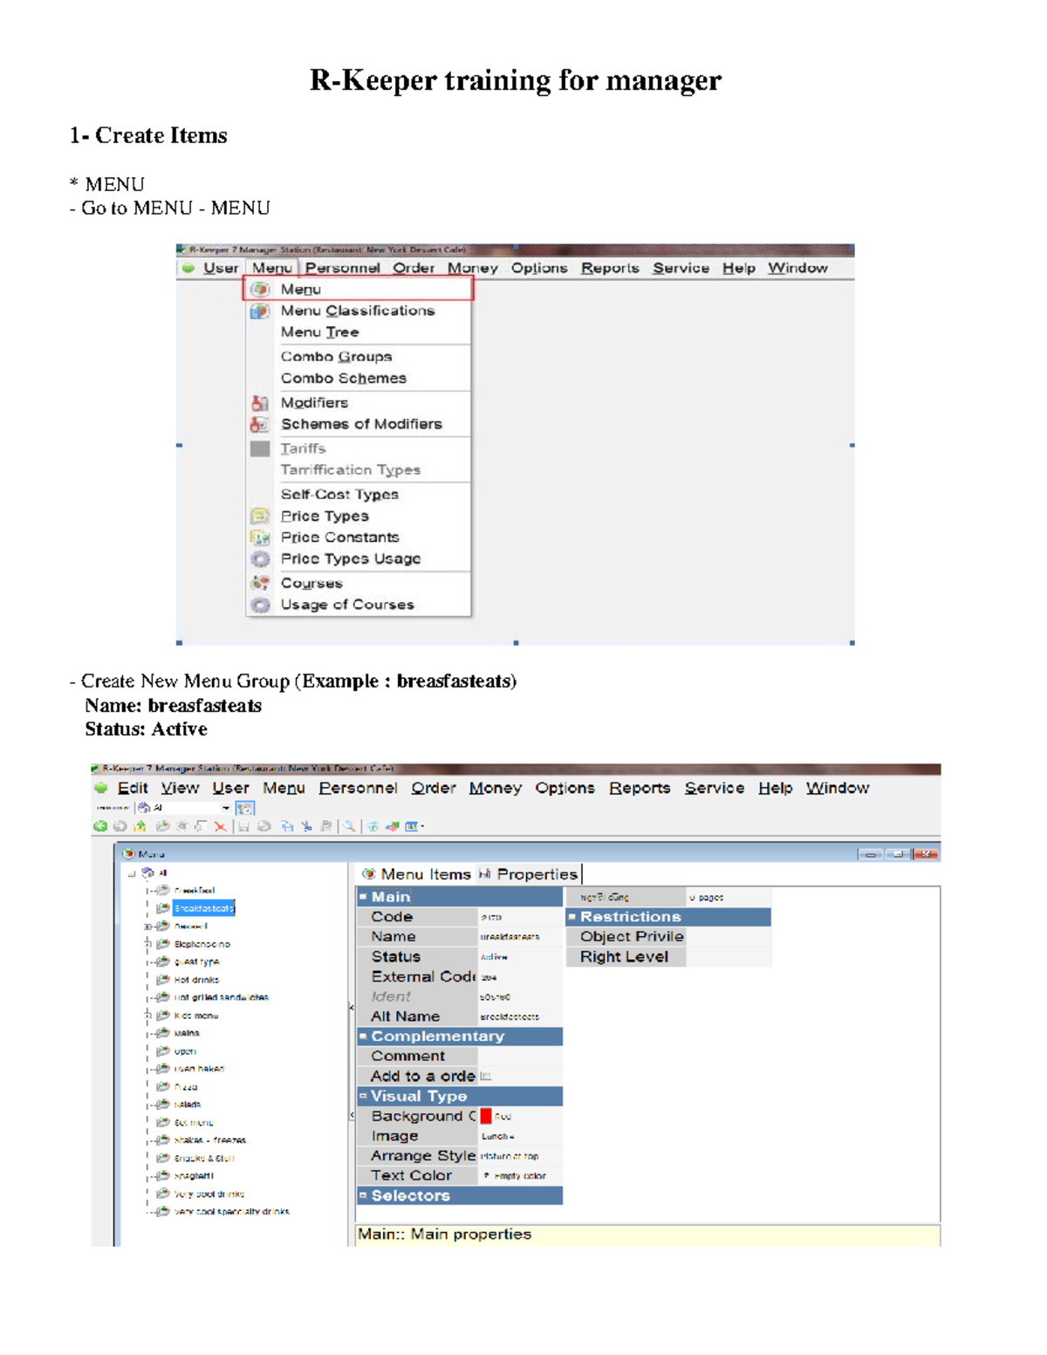Screen dimensions: 1047x1355
Task: Select the Spaghetti tree group
Action: click(x=194, y=1176)
